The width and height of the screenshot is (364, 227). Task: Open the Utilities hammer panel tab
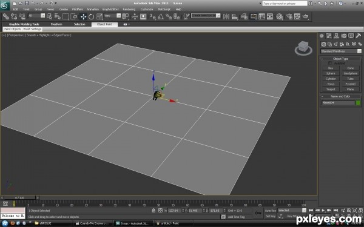click(x=359, y=36)
